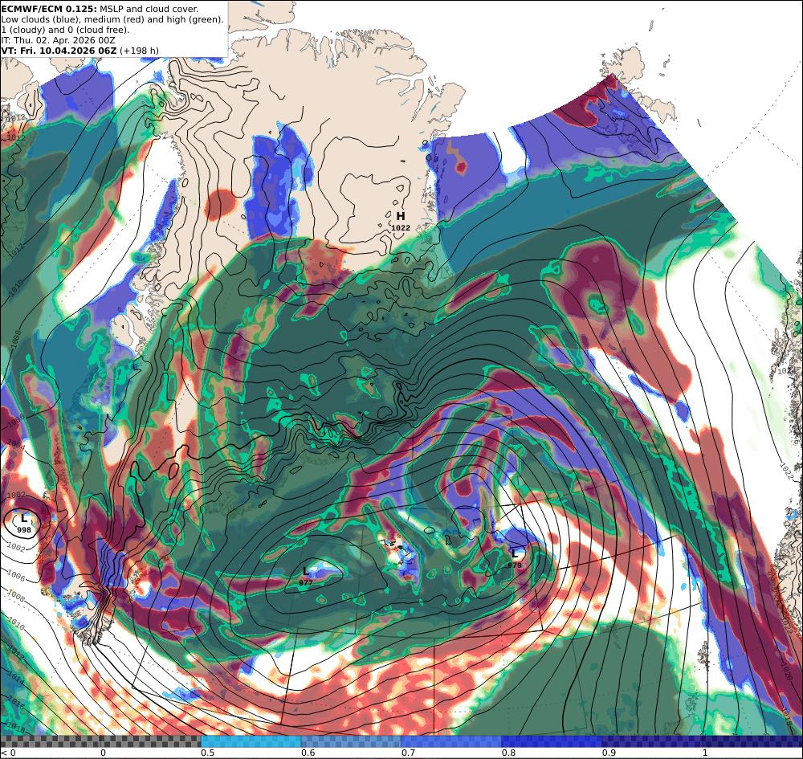Click the 'L' symbol above the 979 value
The width and height of the screenshot is (803, 759).
(515, 553)
